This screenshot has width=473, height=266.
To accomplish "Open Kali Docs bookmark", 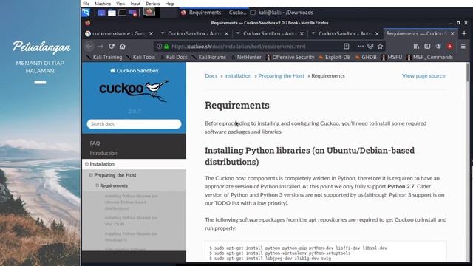I will 174,57.
